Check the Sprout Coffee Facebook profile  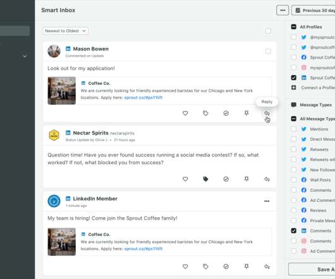[x=294, y=57]
